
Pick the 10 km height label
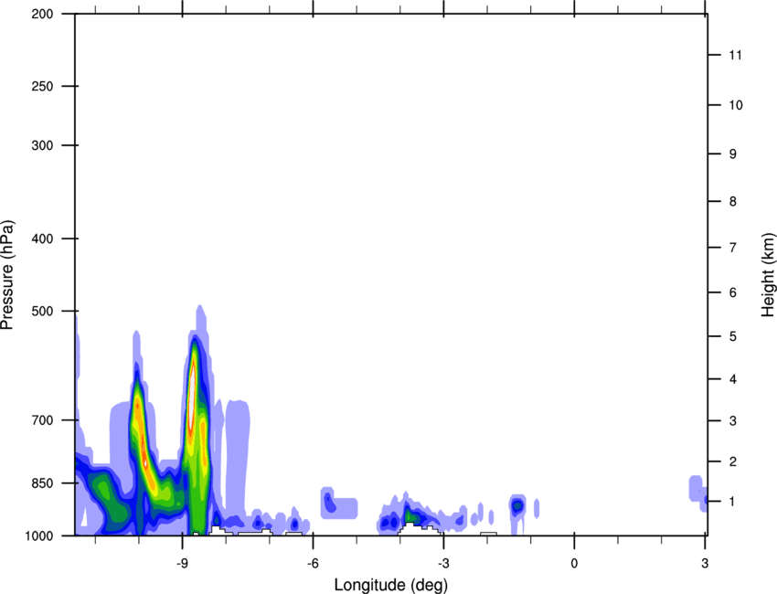(735, 105)
